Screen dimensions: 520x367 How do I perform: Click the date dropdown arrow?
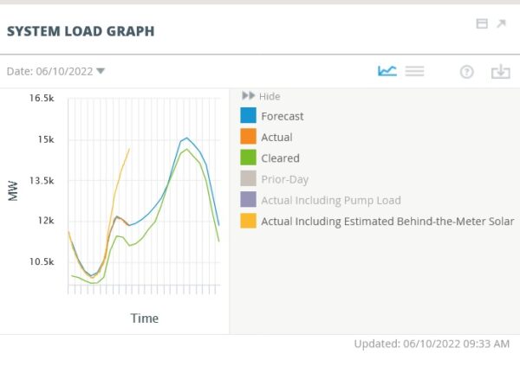(101, 71)
